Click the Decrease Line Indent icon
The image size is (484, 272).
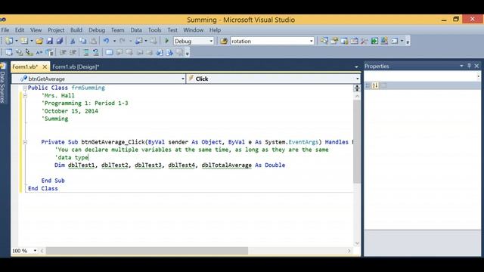(x=64, y=52)
